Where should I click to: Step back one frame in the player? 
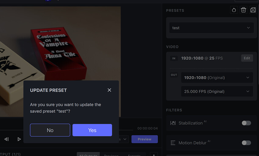[6, 139]
